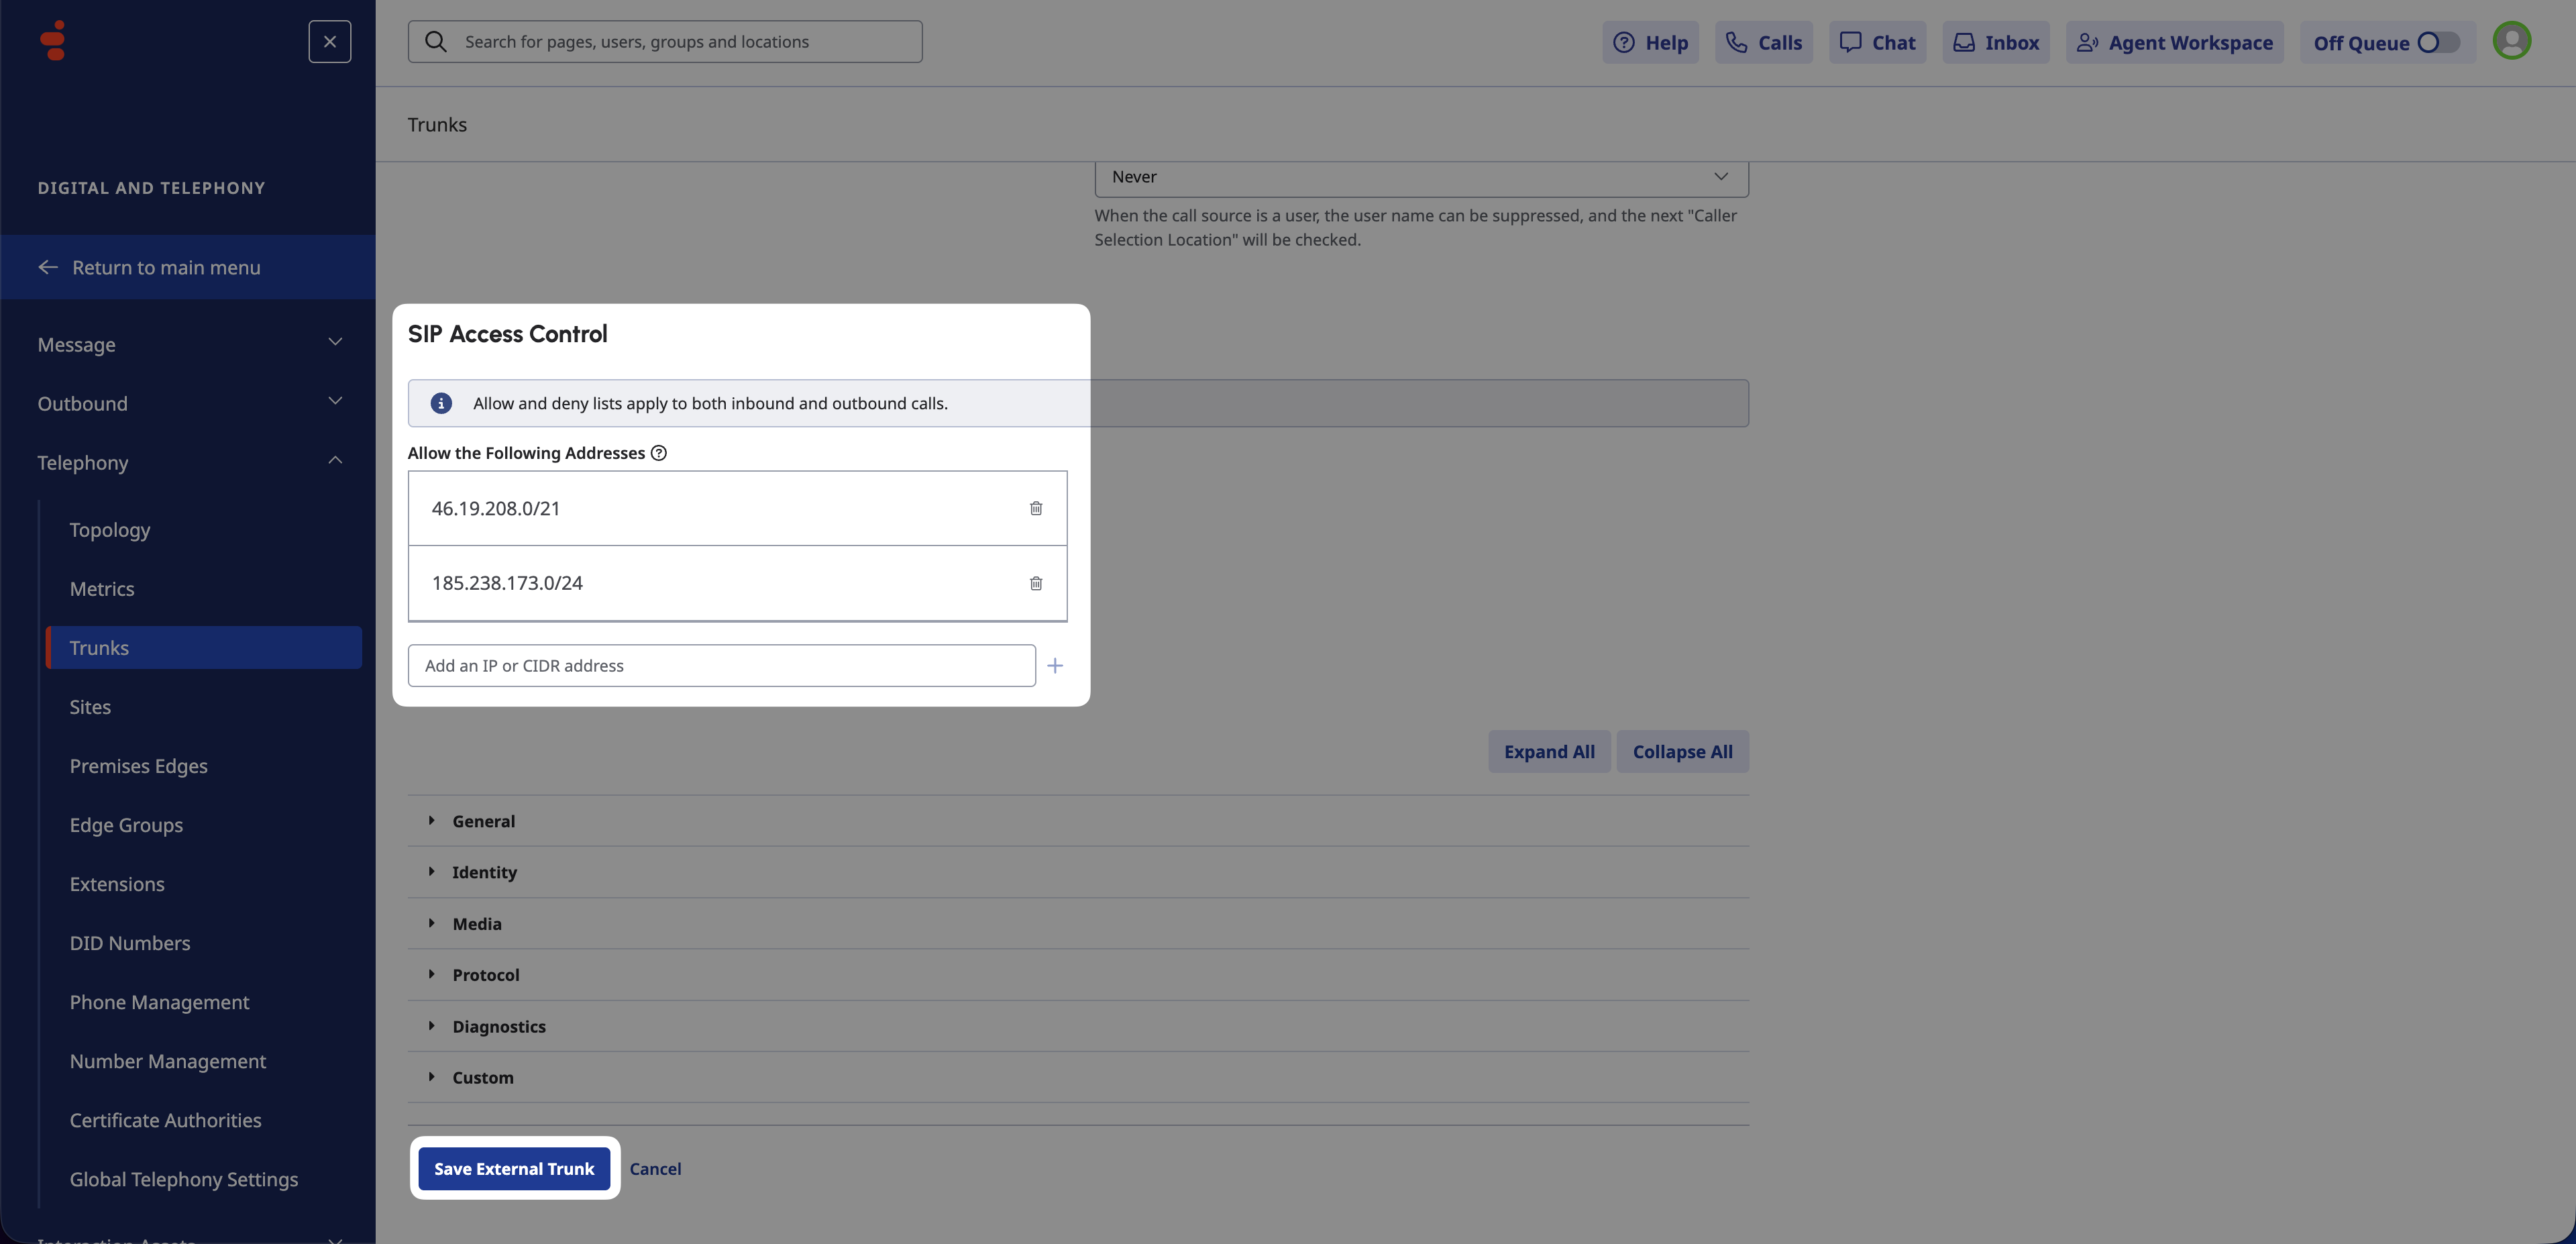Click the Cancel link
The width and height of the screenshot is (2576, 1244).
coord(655,1168)
